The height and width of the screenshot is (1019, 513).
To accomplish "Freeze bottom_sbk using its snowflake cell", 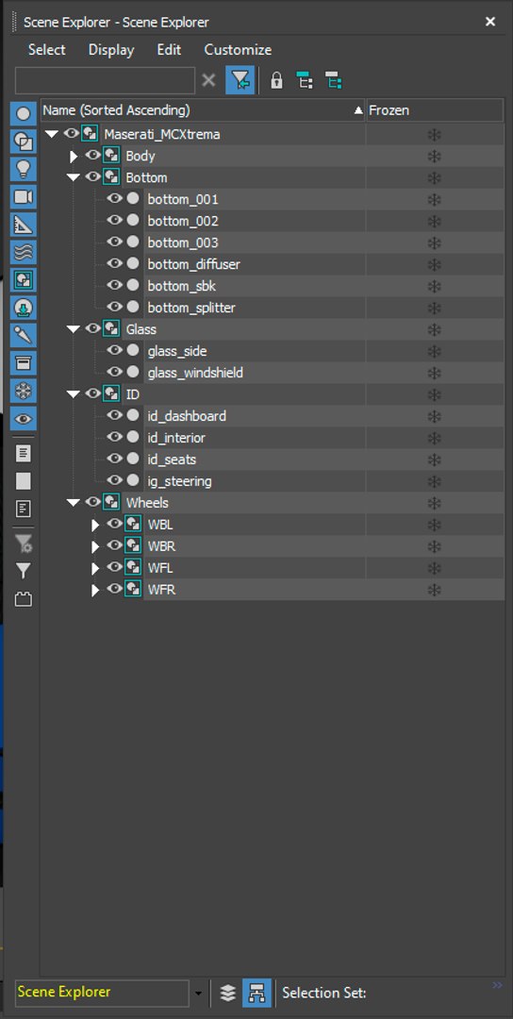I will click(434, 286).
